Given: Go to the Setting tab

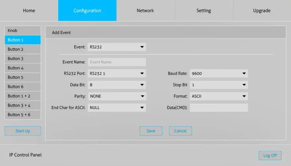Looking at the screenshot, I should coord(204,10).
